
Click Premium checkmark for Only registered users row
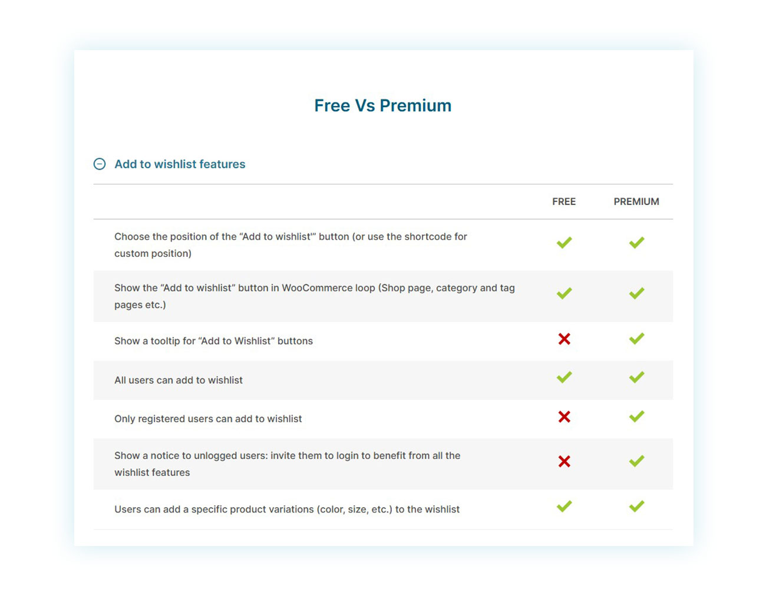coord(636,417)
